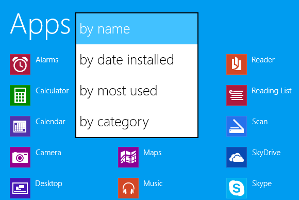Open the Reading List icon
Viewport: 299px width, 200px height.
click(x=237, y=95)
